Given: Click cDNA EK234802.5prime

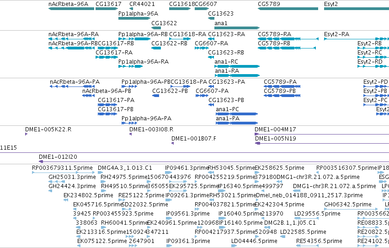Looking at the screenshot, I should tap(66, 200).
